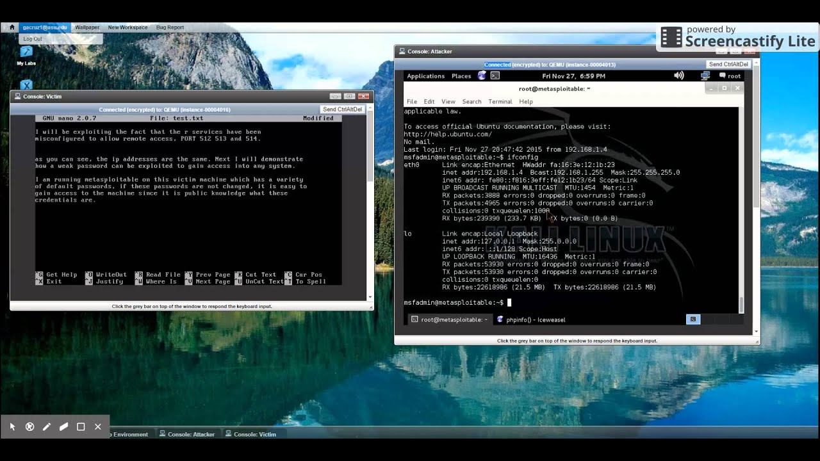This screenshot has width=820, height=461.
Task: Click New Workspace in top bar
Action: pyautogui.click(x=127, y=28)
